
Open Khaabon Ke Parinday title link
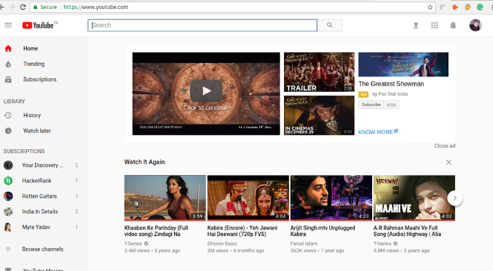tap(156, 231)
